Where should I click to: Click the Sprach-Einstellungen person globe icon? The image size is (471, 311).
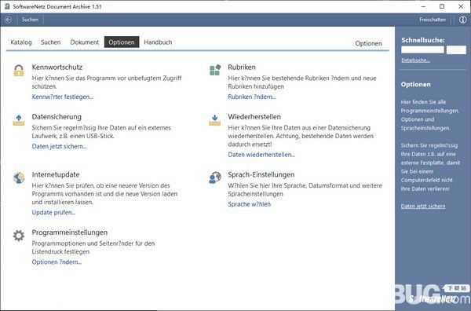215,178
